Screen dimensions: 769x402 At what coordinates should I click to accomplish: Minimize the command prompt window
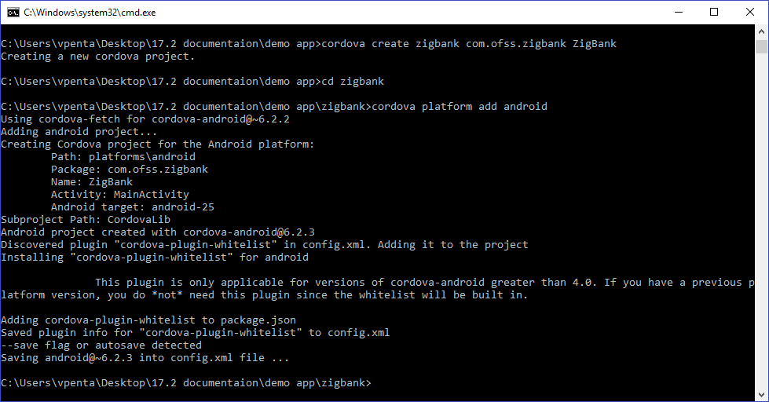point(679,13)
